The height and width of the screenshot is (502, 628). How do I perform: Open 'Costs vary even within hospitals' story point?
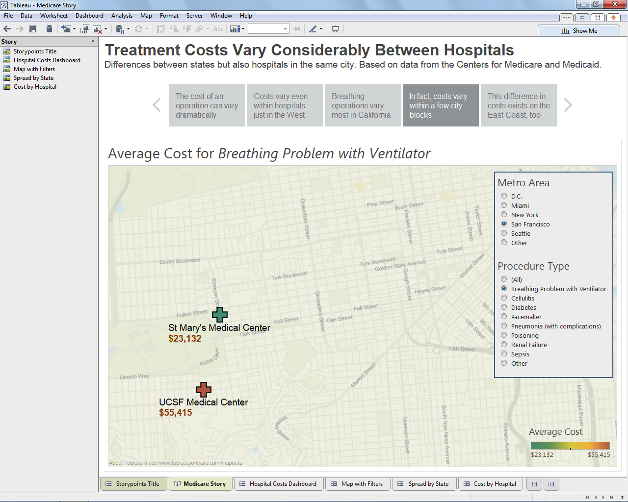[285, 105]
